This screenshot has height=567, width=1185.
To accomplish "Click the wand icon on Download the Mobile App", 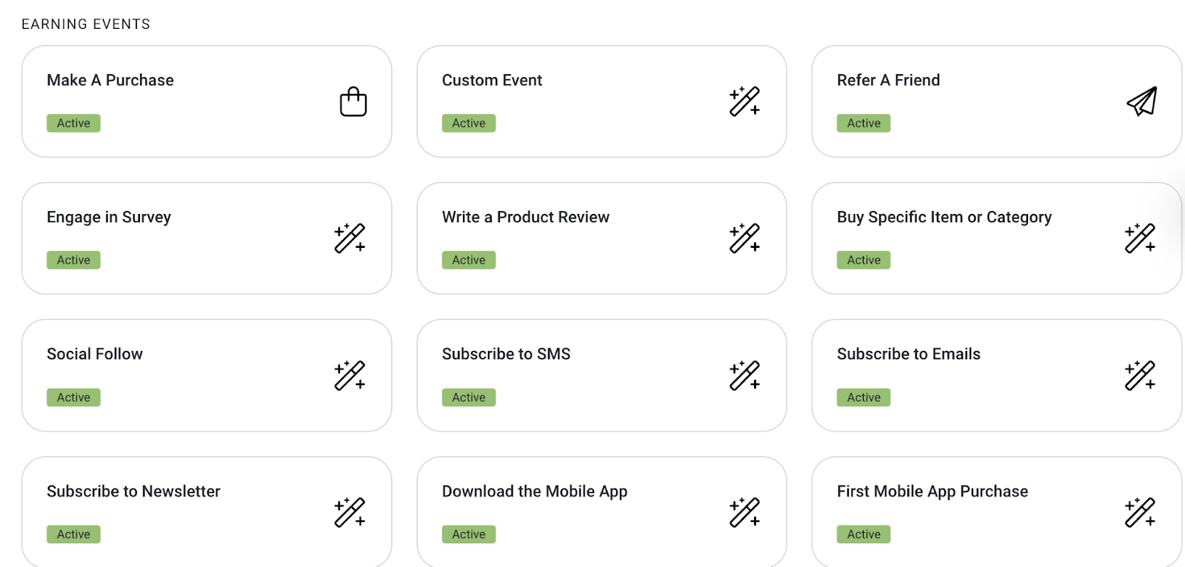I will [x=744, y=512].
